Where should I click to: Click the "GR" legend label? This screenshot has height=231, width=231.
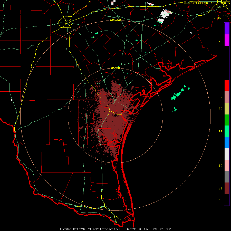click(x=220, y=97)
